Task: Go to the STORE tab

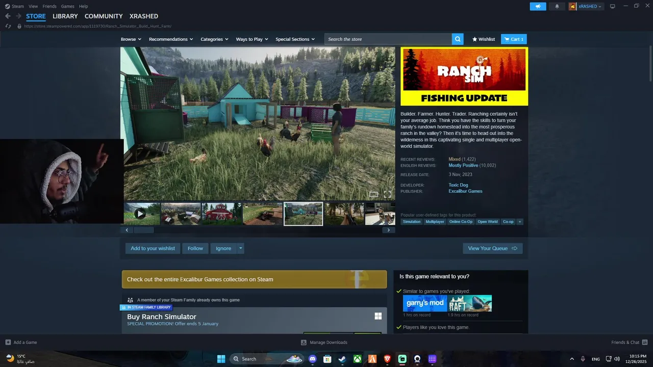Action: tap(36, 16)
